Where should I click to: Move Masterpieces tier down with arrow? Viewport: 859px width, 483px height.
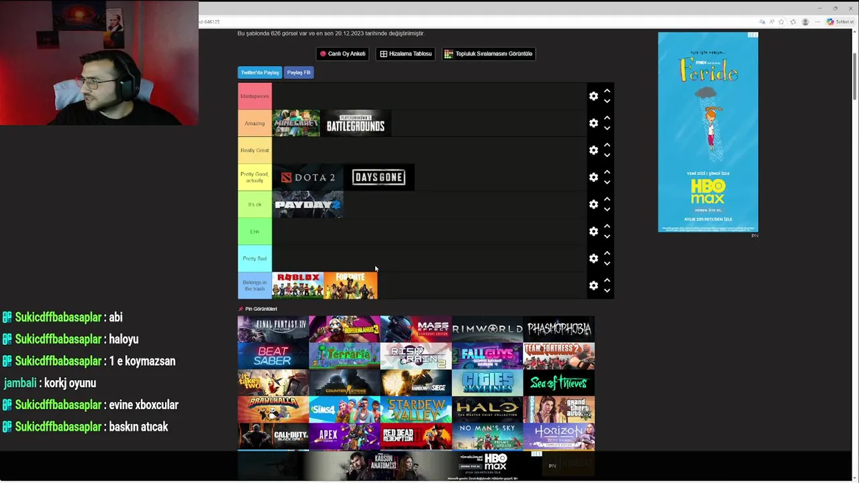point(607,101)
